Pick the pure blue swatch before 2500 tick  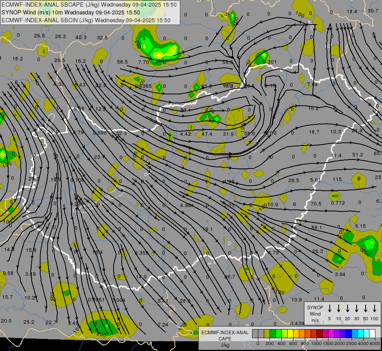click(x=348, y=333)
